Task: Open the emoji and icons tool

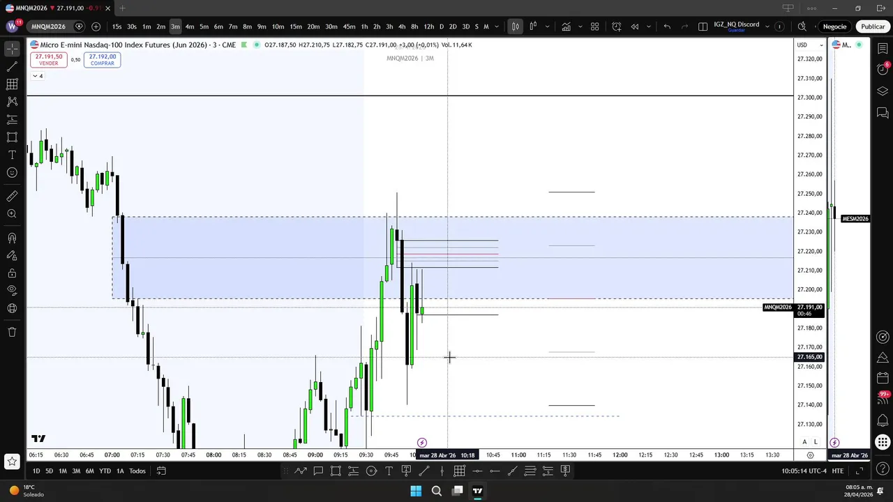Action: 12,172
